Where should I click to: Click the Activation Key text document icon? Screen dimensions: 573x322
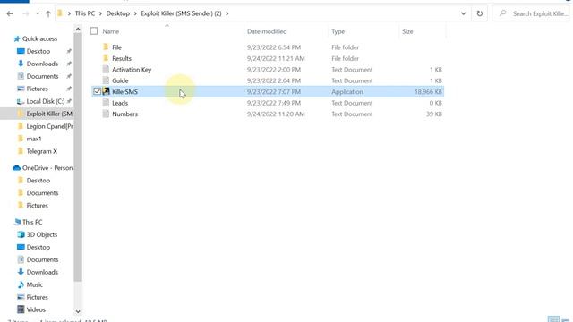(x=106, y=69)
